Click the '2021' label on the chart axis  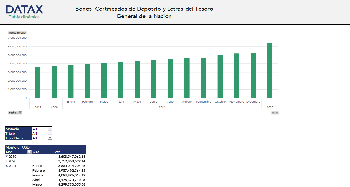(162, 107)
